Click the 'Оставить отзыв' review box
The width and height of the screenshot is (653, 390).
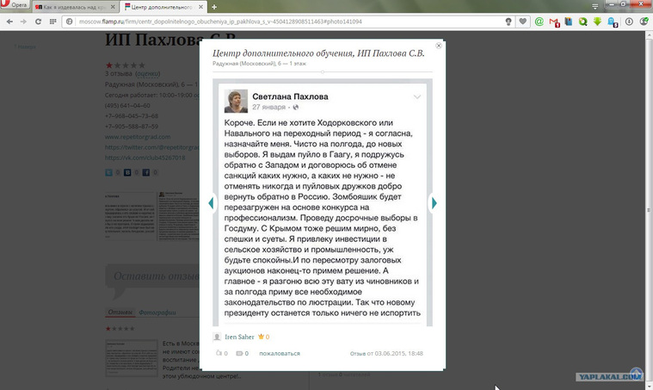tap(152, 276)
